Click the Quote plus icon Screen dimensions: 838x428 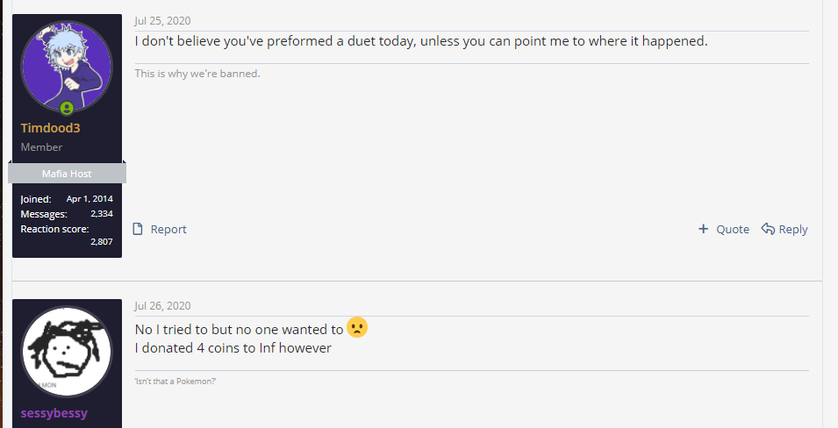(703, 229)
